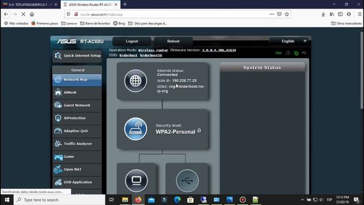Click the Reboot button
The width and height of the screenshot is (364, 205).
click(173, 42)
